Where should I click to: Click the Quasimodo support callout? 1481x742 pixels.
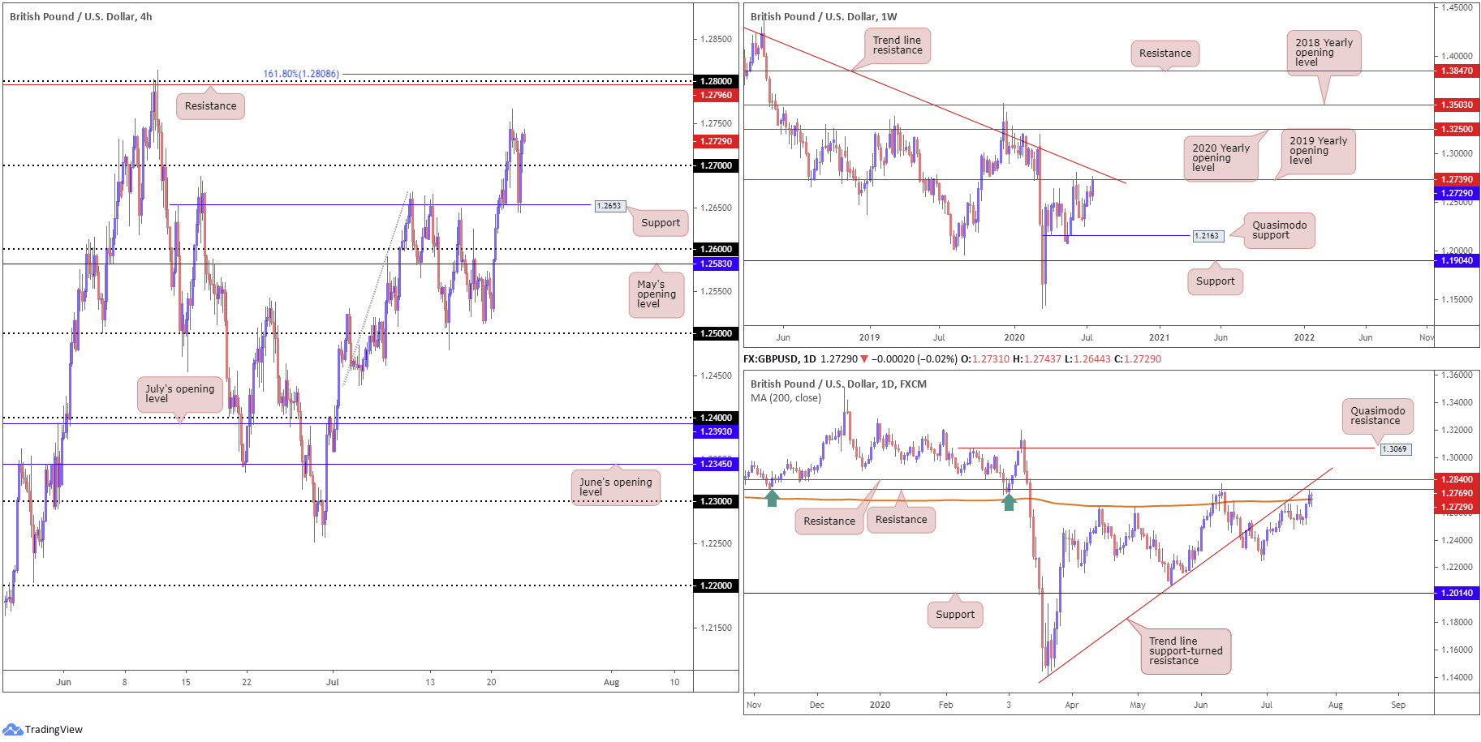(1279, 230)
